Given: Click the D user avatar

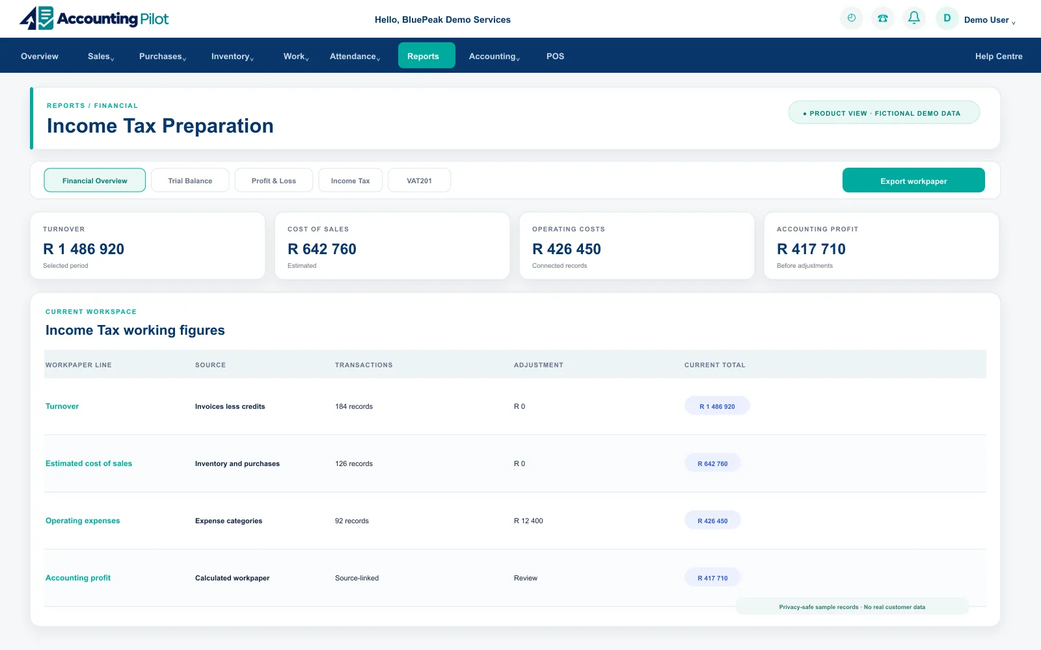Looking at the screenshot, I should 947,18.
